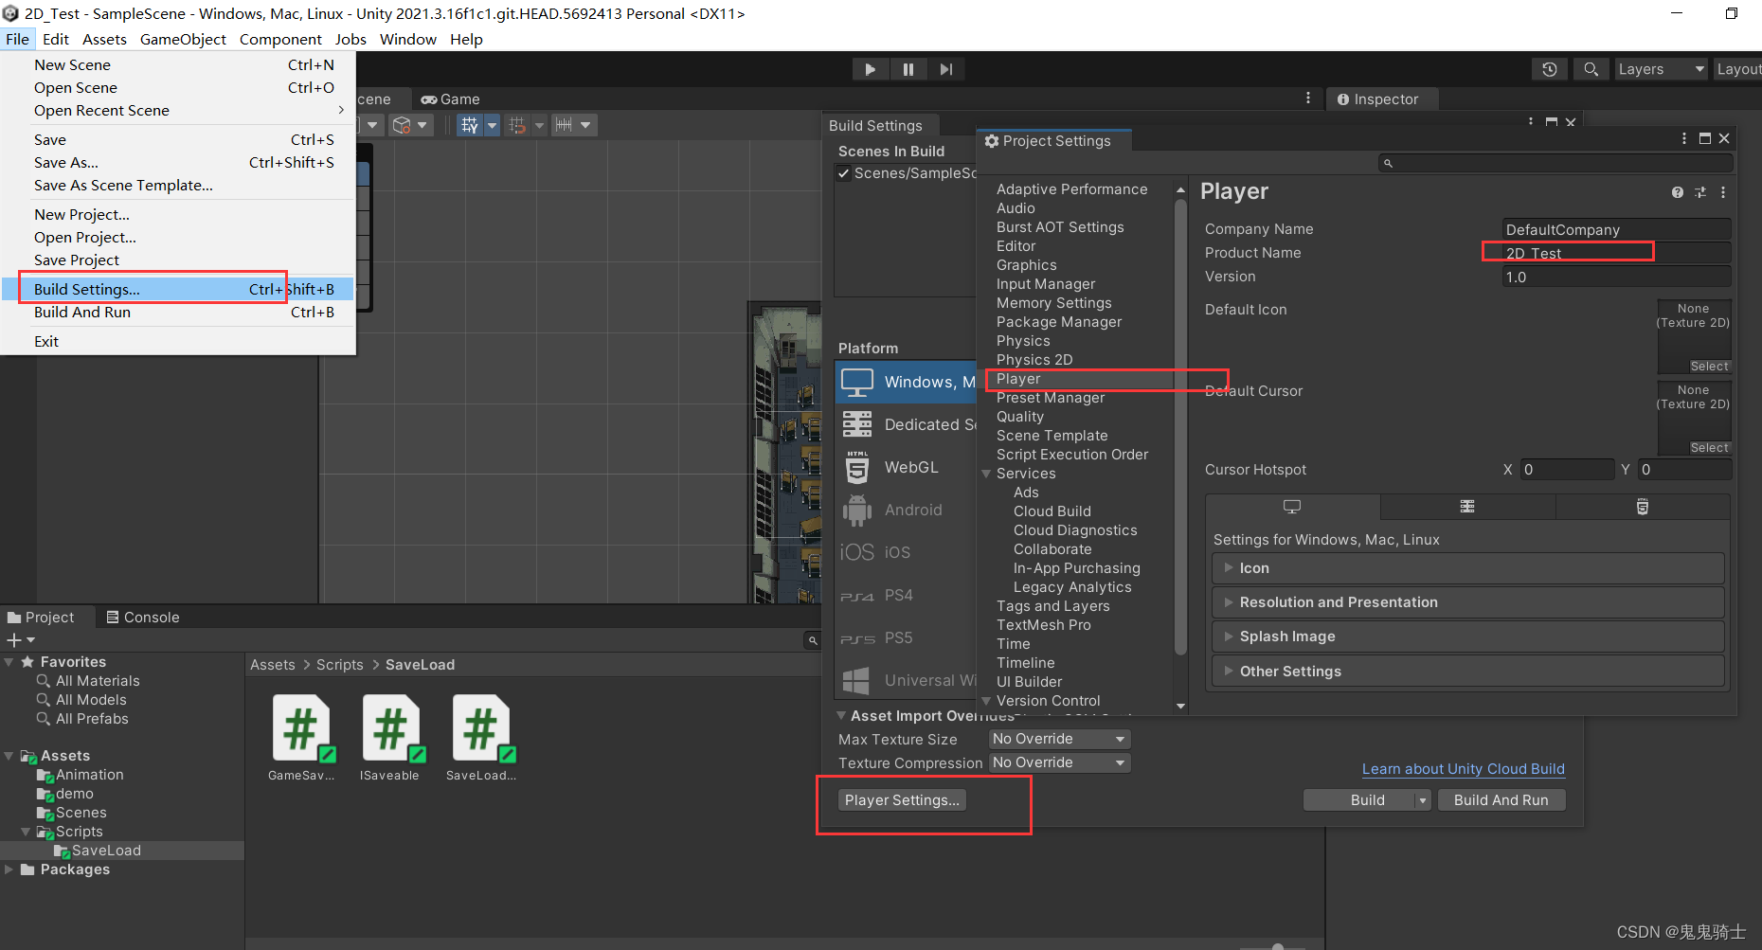
Task: Click the settings category list scrollbar
Action: coord(1180,426)
